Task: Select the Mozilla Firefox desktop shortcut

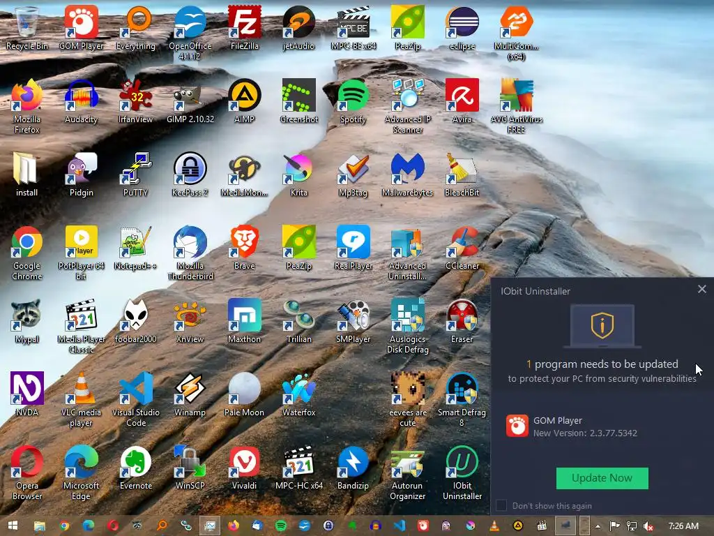Action: 27,106
